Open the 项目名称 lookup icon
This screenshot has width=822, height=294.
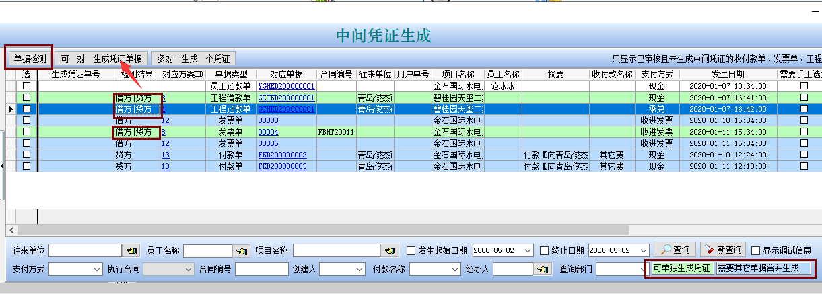(390, 250)
